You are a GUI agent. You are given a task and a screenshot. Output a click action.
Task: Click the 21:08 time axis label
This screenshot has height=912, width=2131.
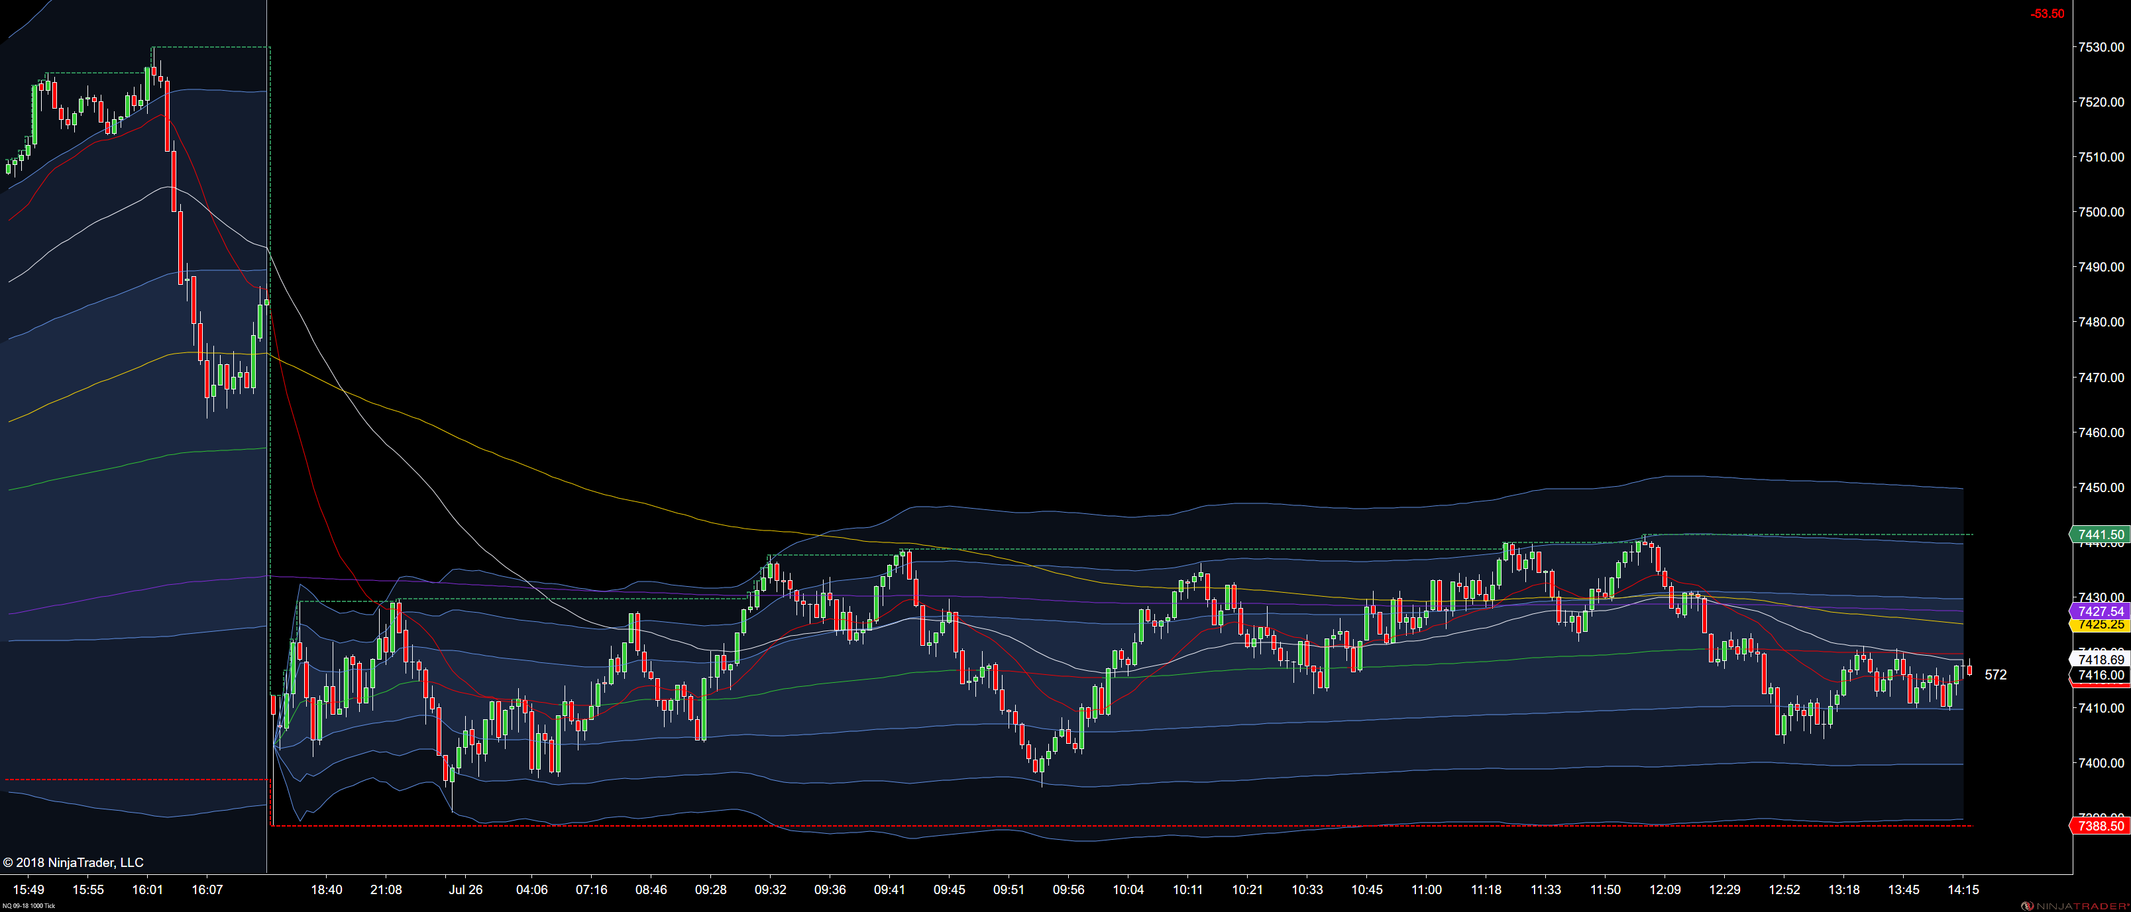tap(386, 889)
